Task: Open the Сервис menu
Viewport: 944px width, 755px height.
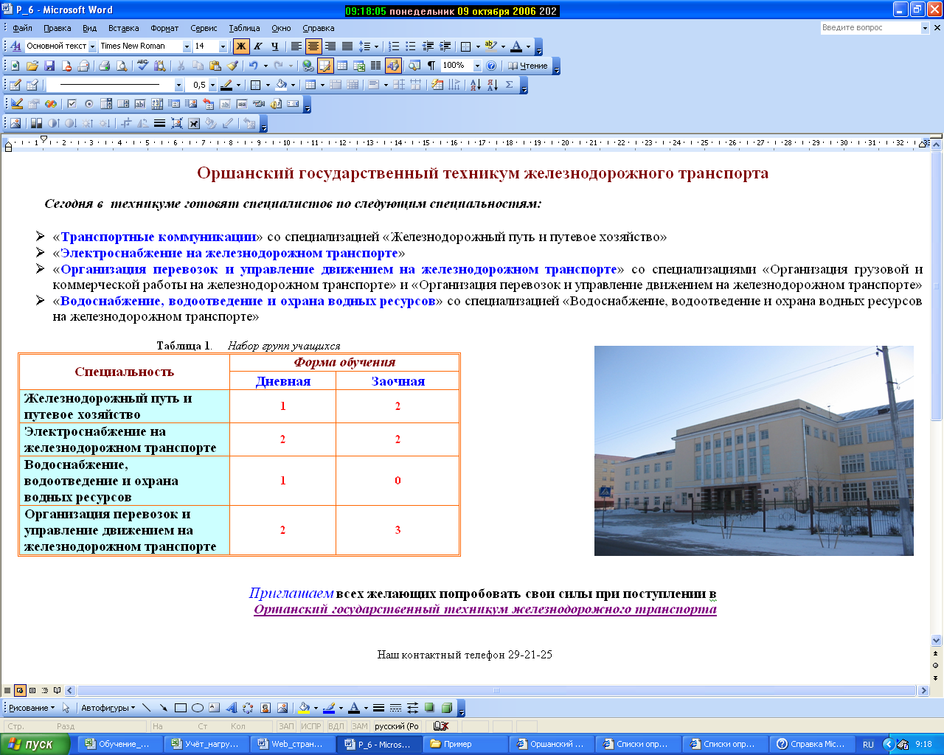Action: click(204, 28)
